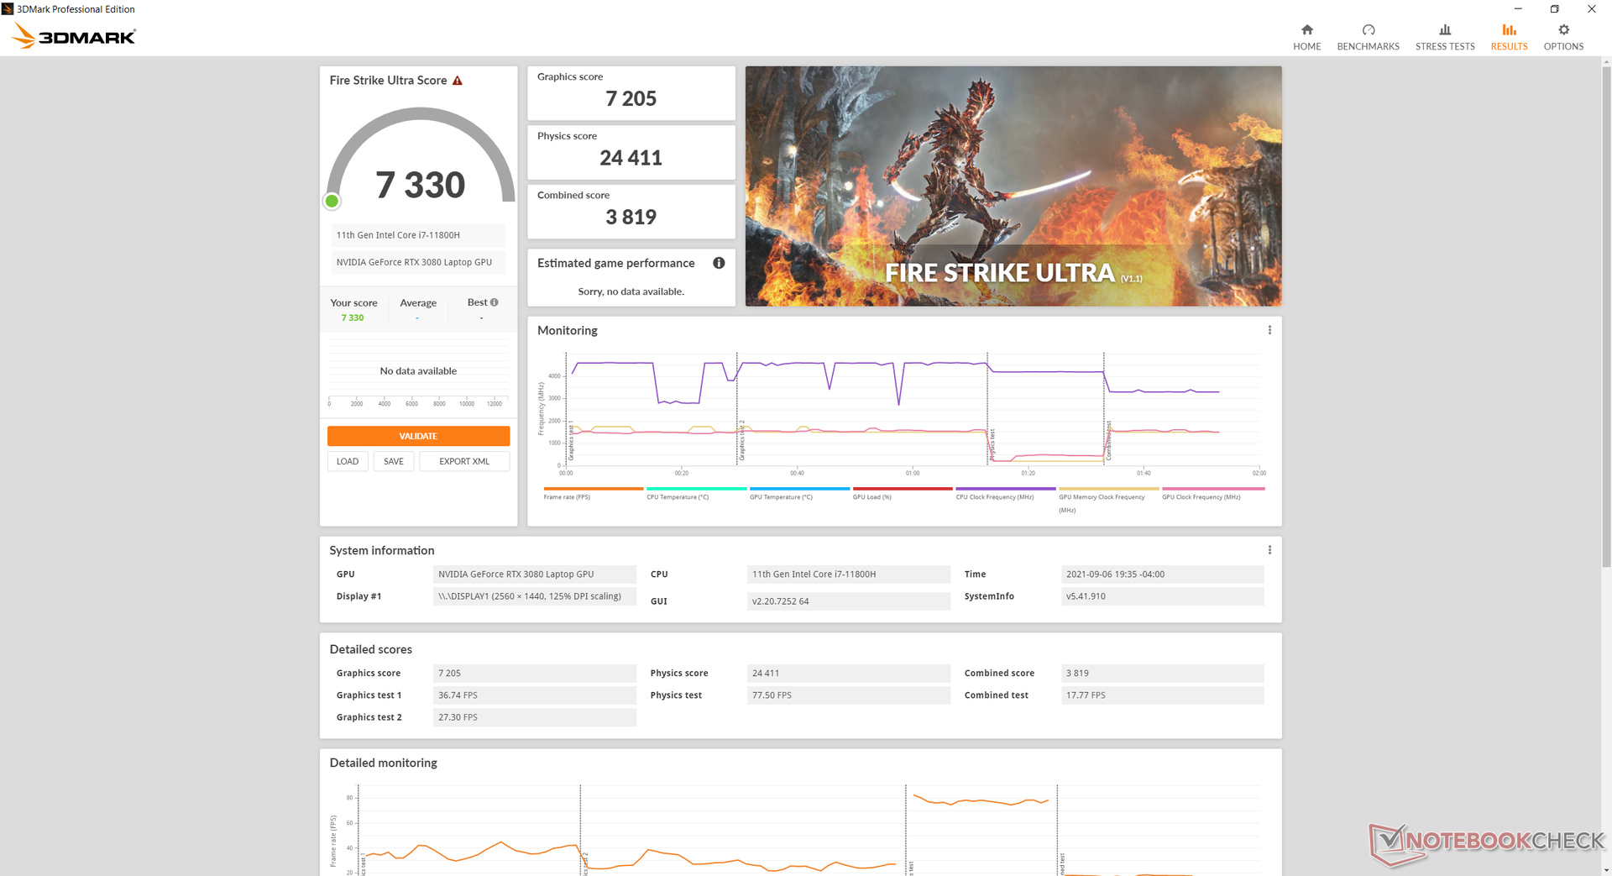Image resolution: width=1612 pixels, height=876 pixels.
Task: Click the Average score column
Action: [418, 309]
